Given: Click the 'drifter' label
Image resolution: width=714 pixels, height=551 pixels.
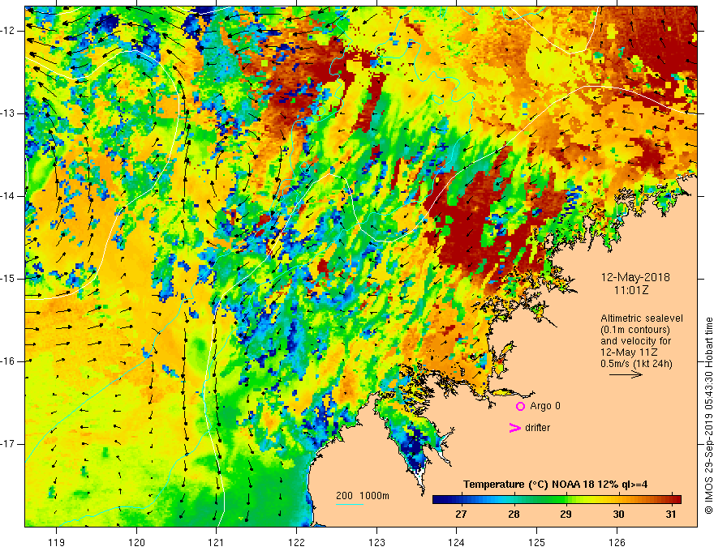Looking at the screenshot, I should tap(537, 428).
